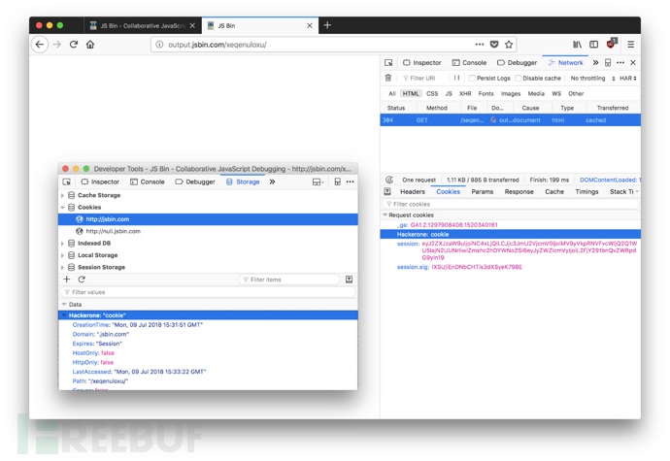Collapse the Cookies tree node
670x461 pixels.
click(63, 208)
